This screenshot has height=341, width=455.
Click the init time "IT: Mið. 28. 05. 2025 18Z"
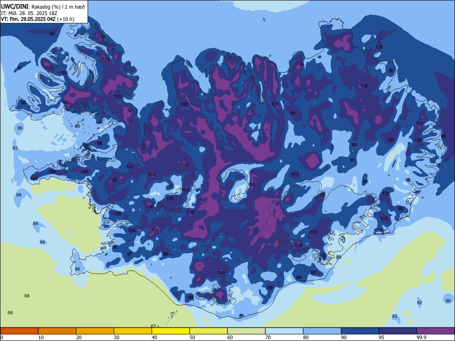[29, 13]
